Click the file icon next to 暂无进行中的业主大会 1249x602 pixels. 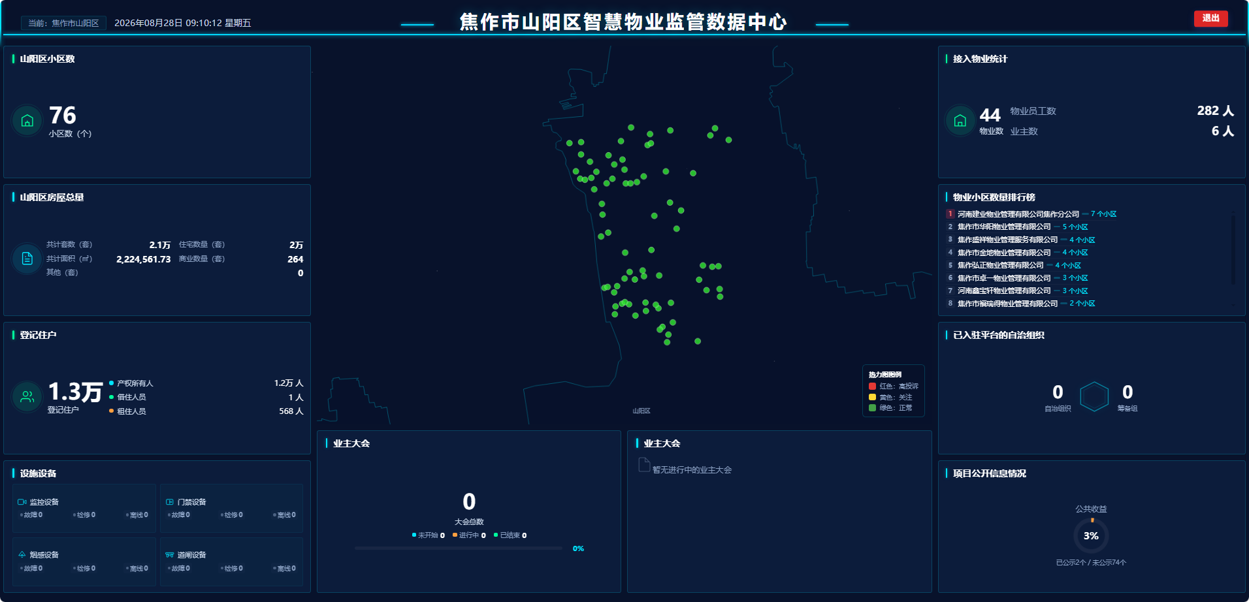point(644,465)
